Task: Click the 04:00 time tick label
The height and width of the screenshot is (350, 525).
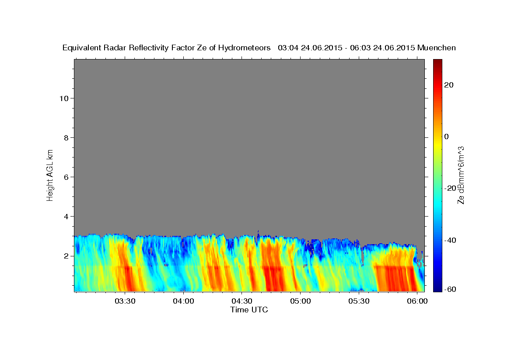Action: coord(183,301)
